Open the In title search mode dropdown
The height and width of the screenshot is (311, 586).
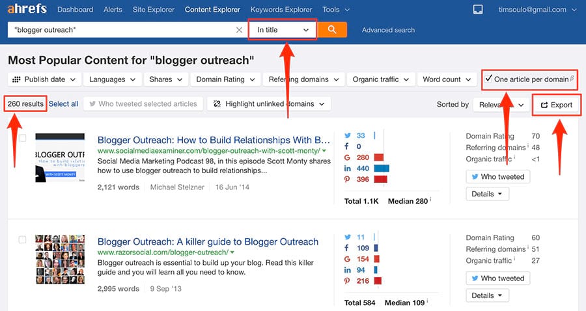pos(283,30)
